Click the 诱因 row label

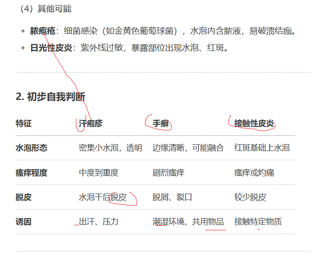[24, 221]
